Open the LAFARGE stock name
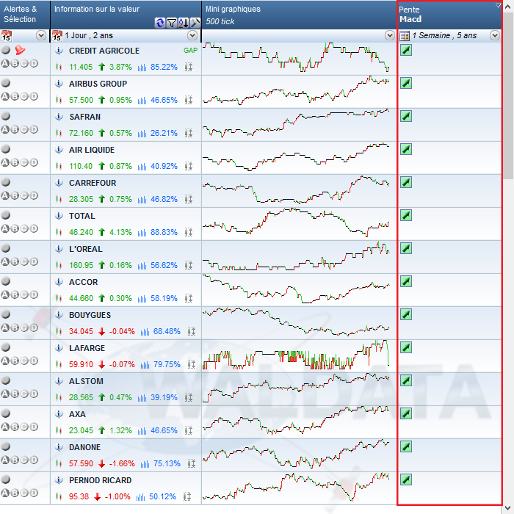 (87, 348)
